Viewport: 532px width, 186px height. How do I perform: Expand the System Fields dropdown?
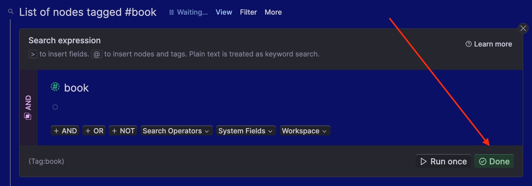click(x=246, y=131)
